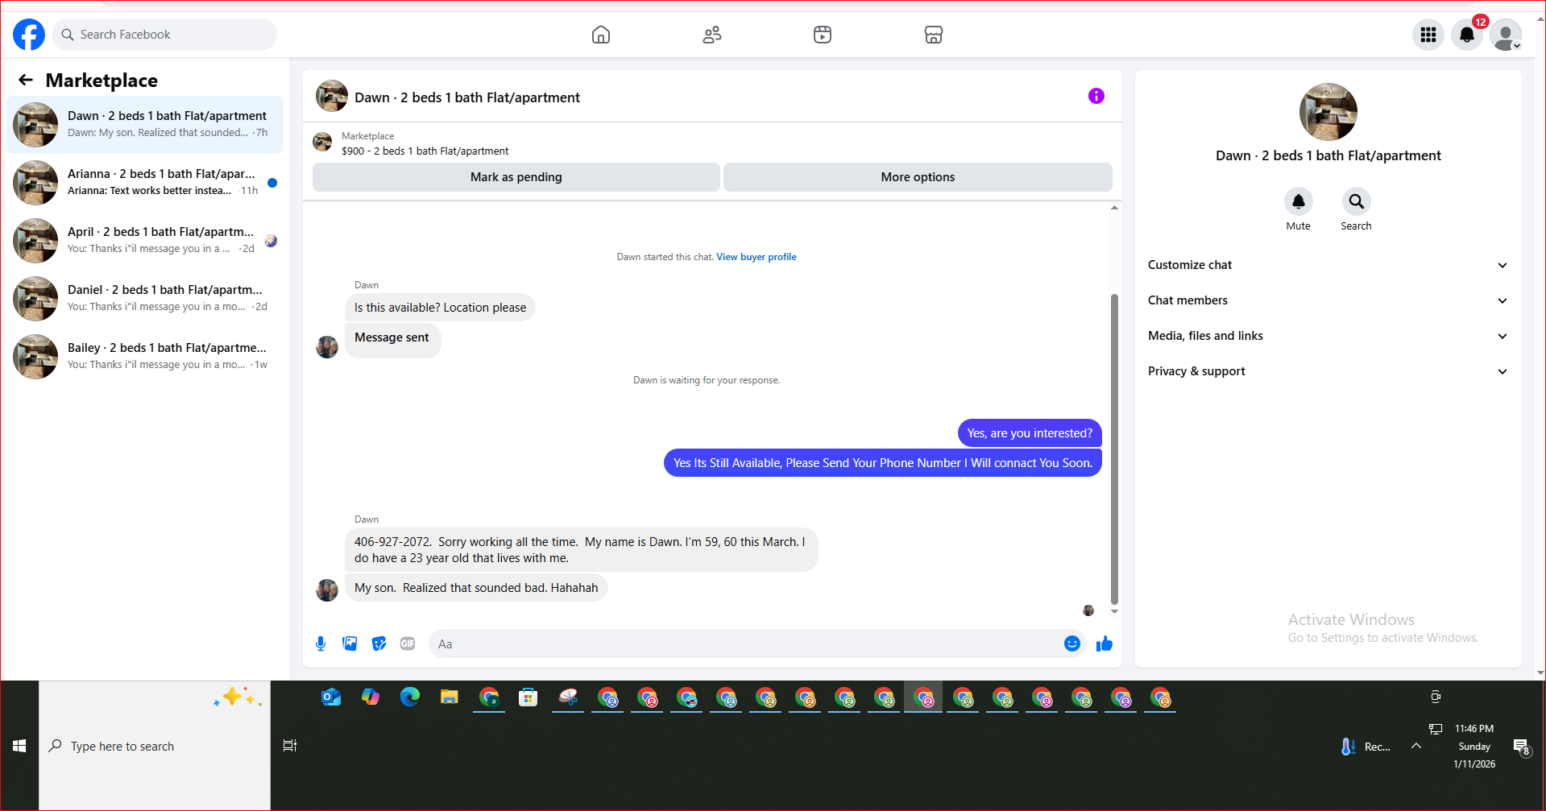Click the chat scrollbar up arrow
Viewport: 1546px width, 811px height.
click(1114, 208)
